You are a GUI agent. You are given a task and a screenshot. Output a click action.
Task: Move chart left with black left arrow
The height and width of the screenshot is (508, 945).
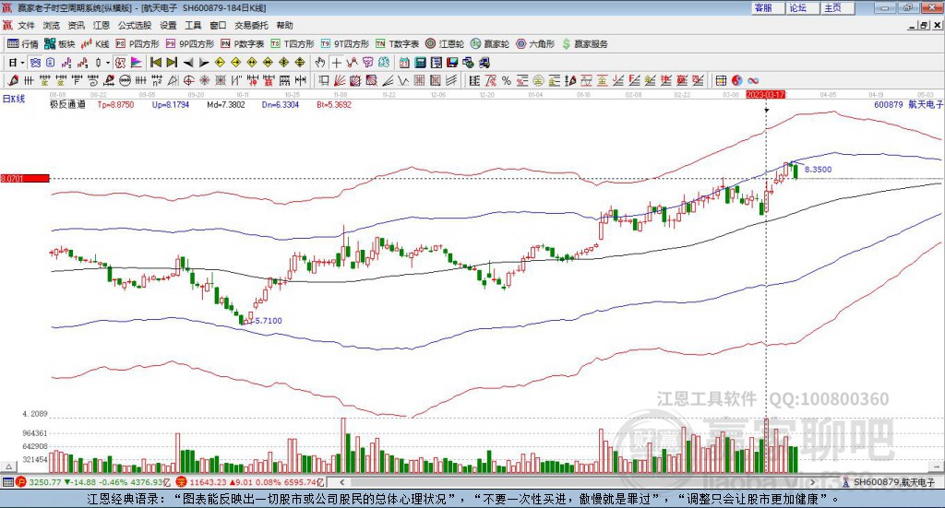pos(188,63)
